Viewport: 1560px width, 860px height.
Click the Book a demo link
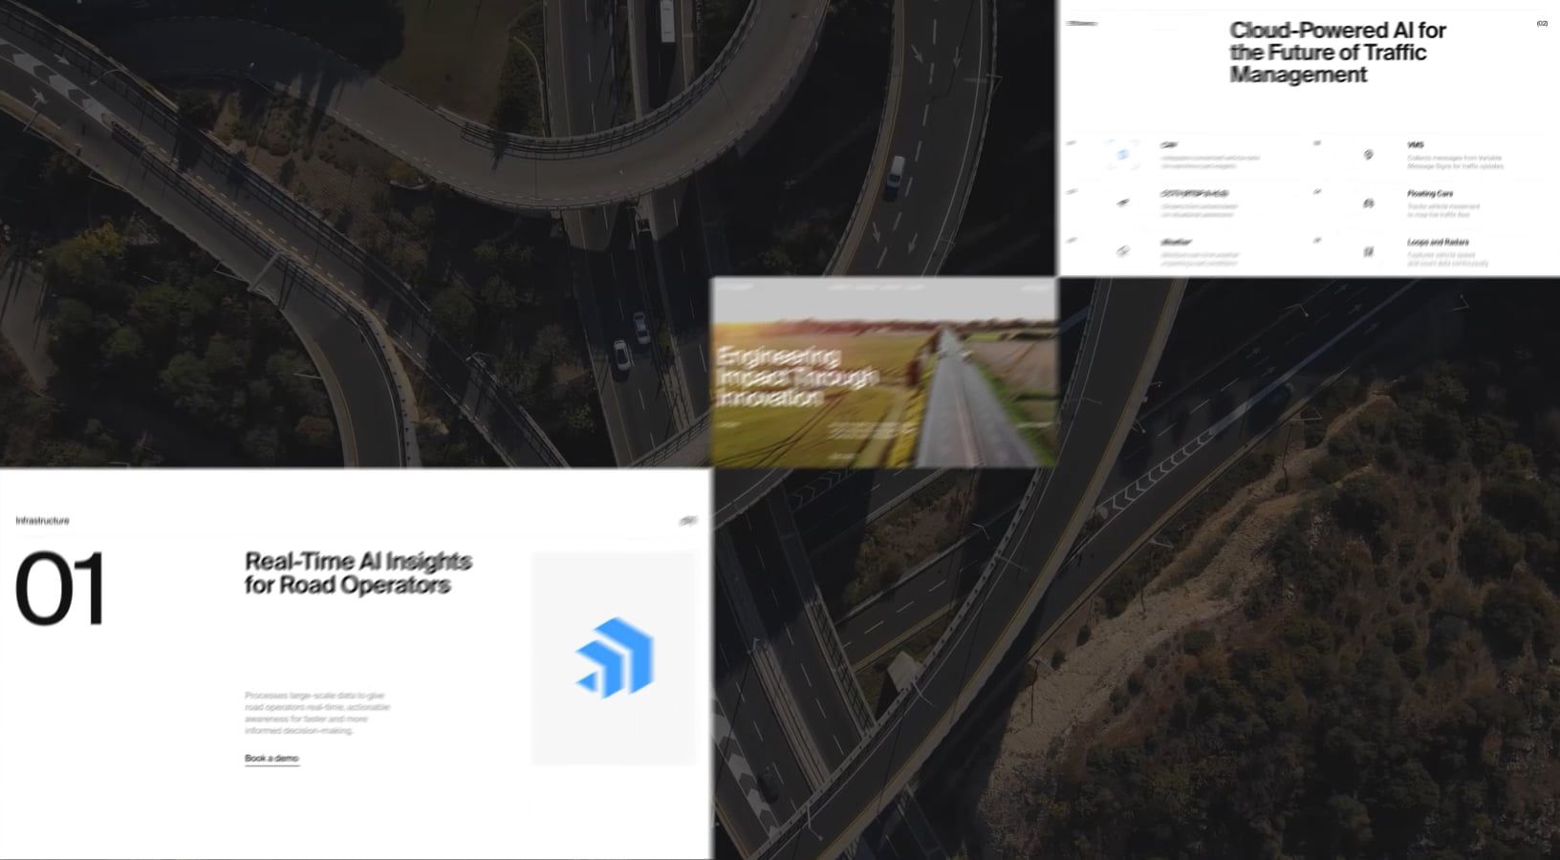tap(271, 759)
